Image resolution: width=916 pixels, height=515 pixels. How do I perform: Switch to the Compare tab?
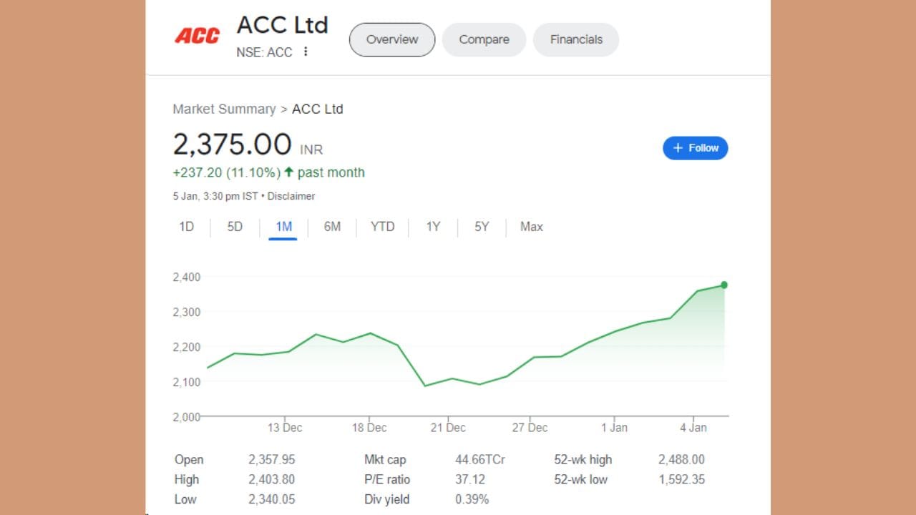coord(484,39)
